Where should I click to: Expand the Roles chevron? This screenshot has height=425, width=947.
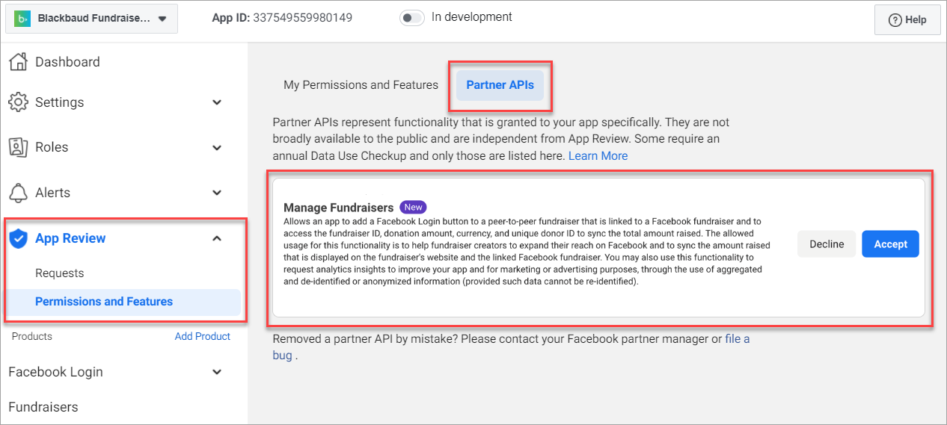pyautogui.click(x=217, y=147)
